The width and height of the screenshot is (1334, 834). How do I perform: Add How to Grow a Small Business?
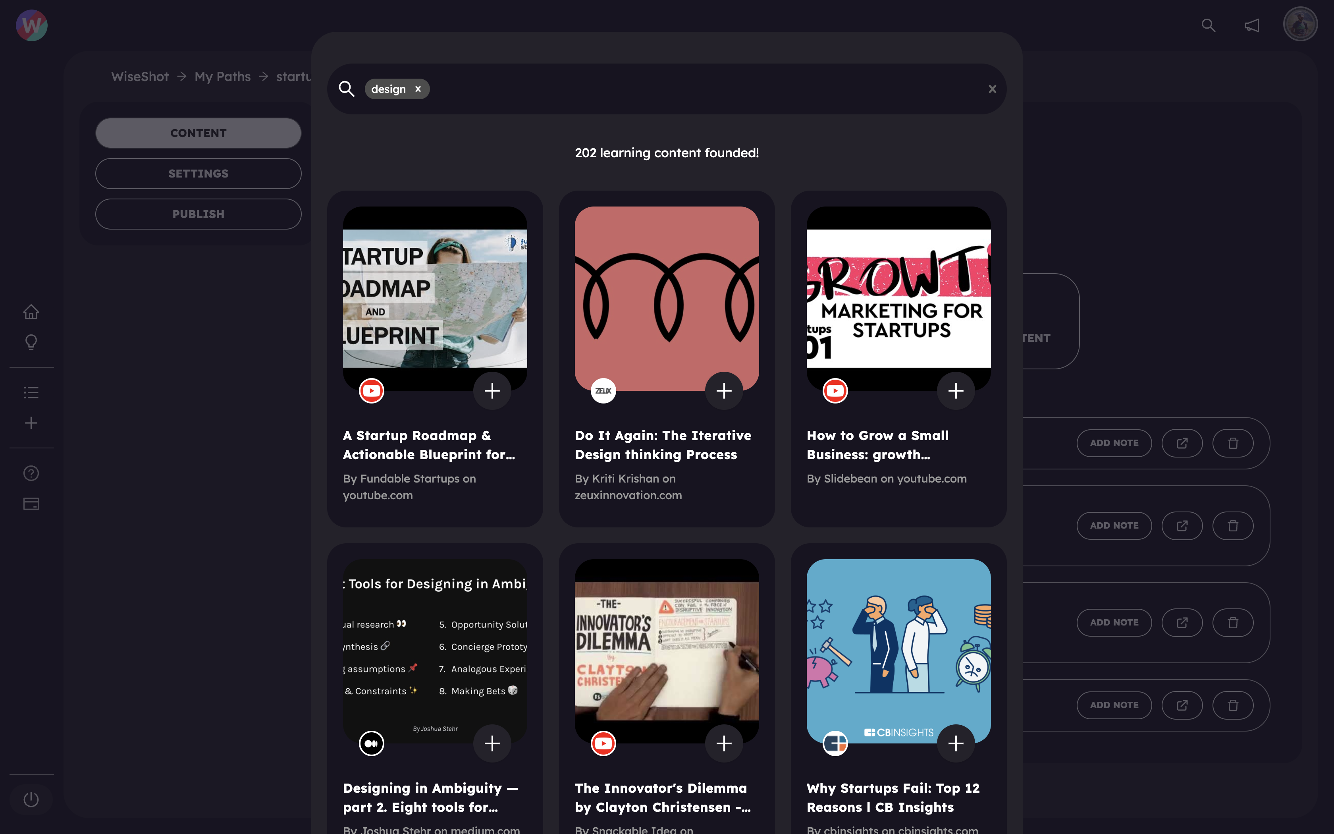(x=956, y=390)
